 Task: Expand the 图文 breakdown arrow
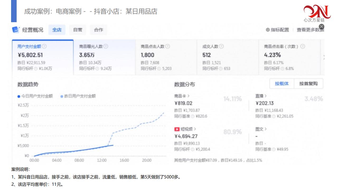tap(265, 129)
